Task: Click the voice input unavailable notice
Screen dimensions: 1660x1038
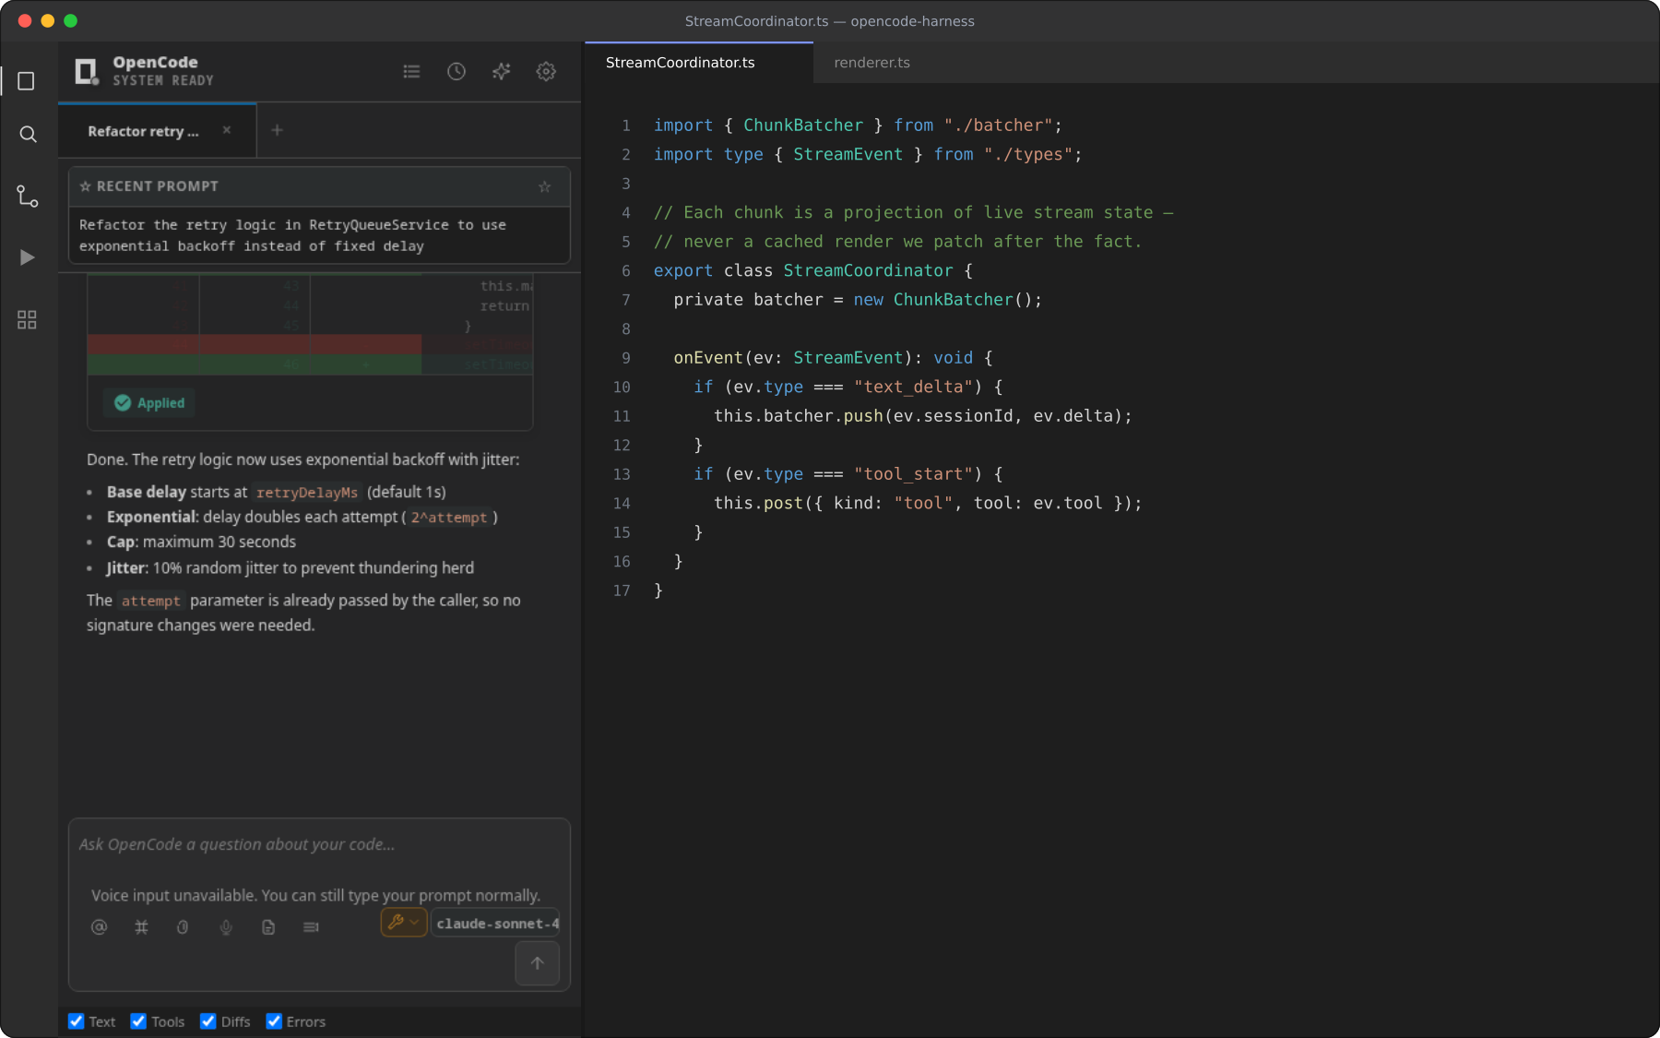Action: [315, 895]
